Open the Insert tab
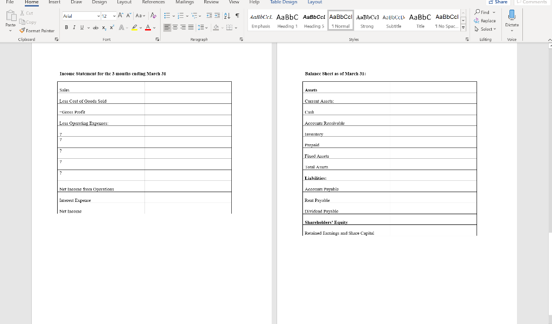Image resolution: width=552 pixels, height=324 pixels. click(54, 2)
